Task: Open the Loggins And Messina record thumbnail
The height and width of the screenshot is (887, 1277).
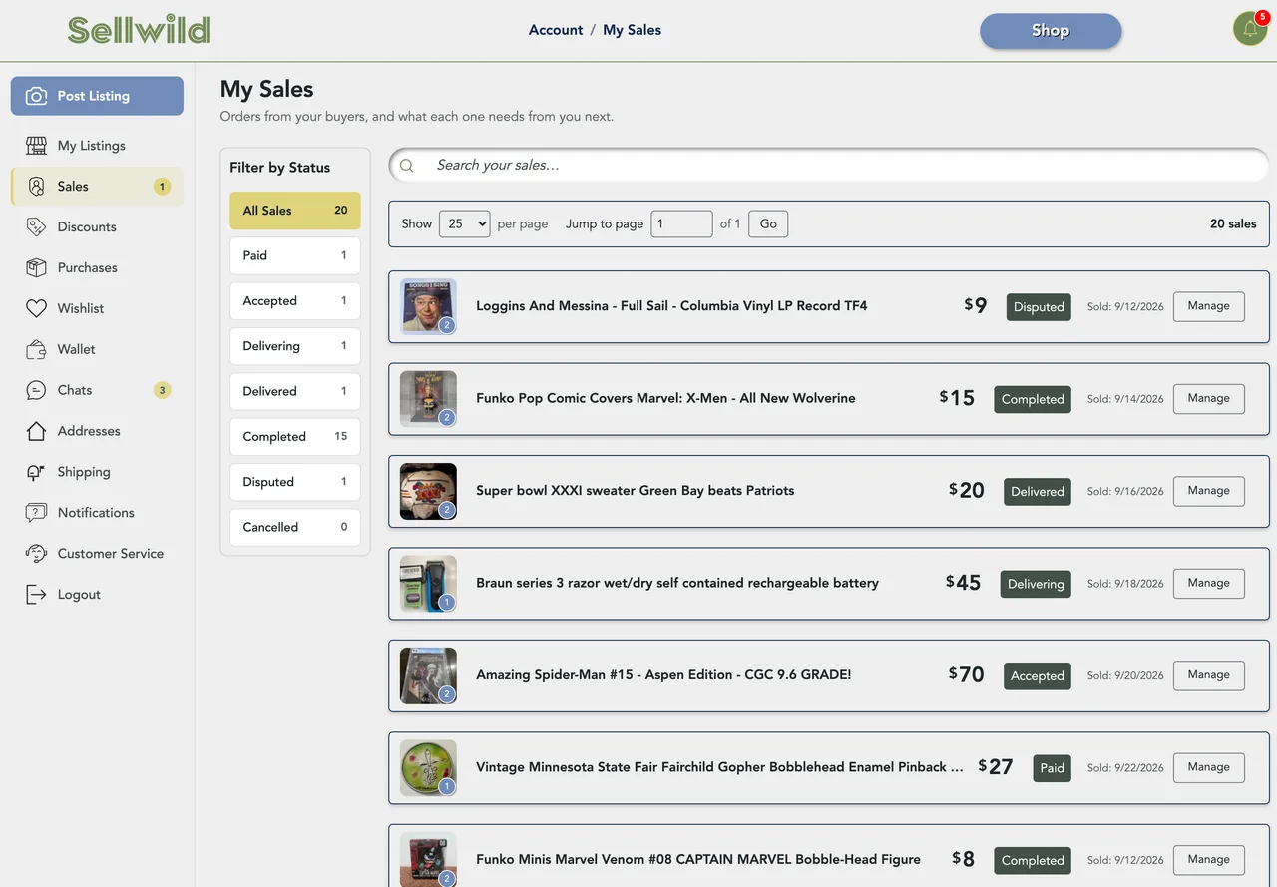Action: 428,306
